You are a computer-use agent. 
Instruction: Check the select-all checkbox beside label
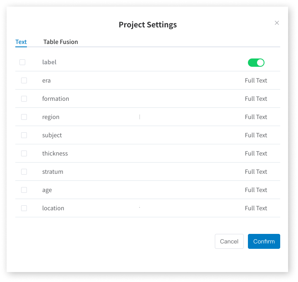click(22, 62)
